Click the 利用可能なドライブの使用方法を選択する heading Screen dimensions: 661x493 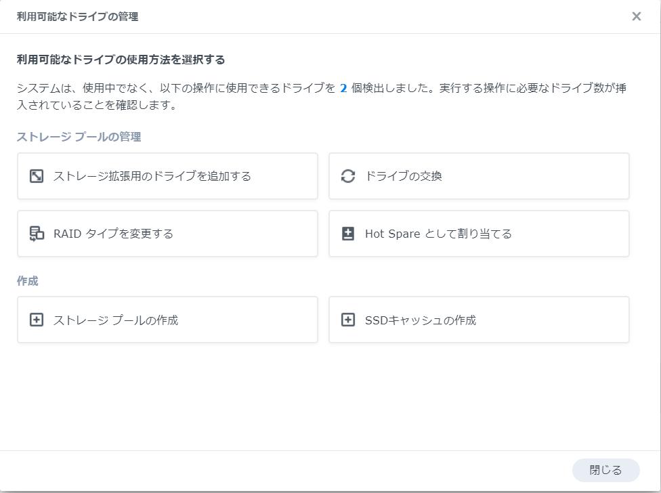click(x=121, y=60)
